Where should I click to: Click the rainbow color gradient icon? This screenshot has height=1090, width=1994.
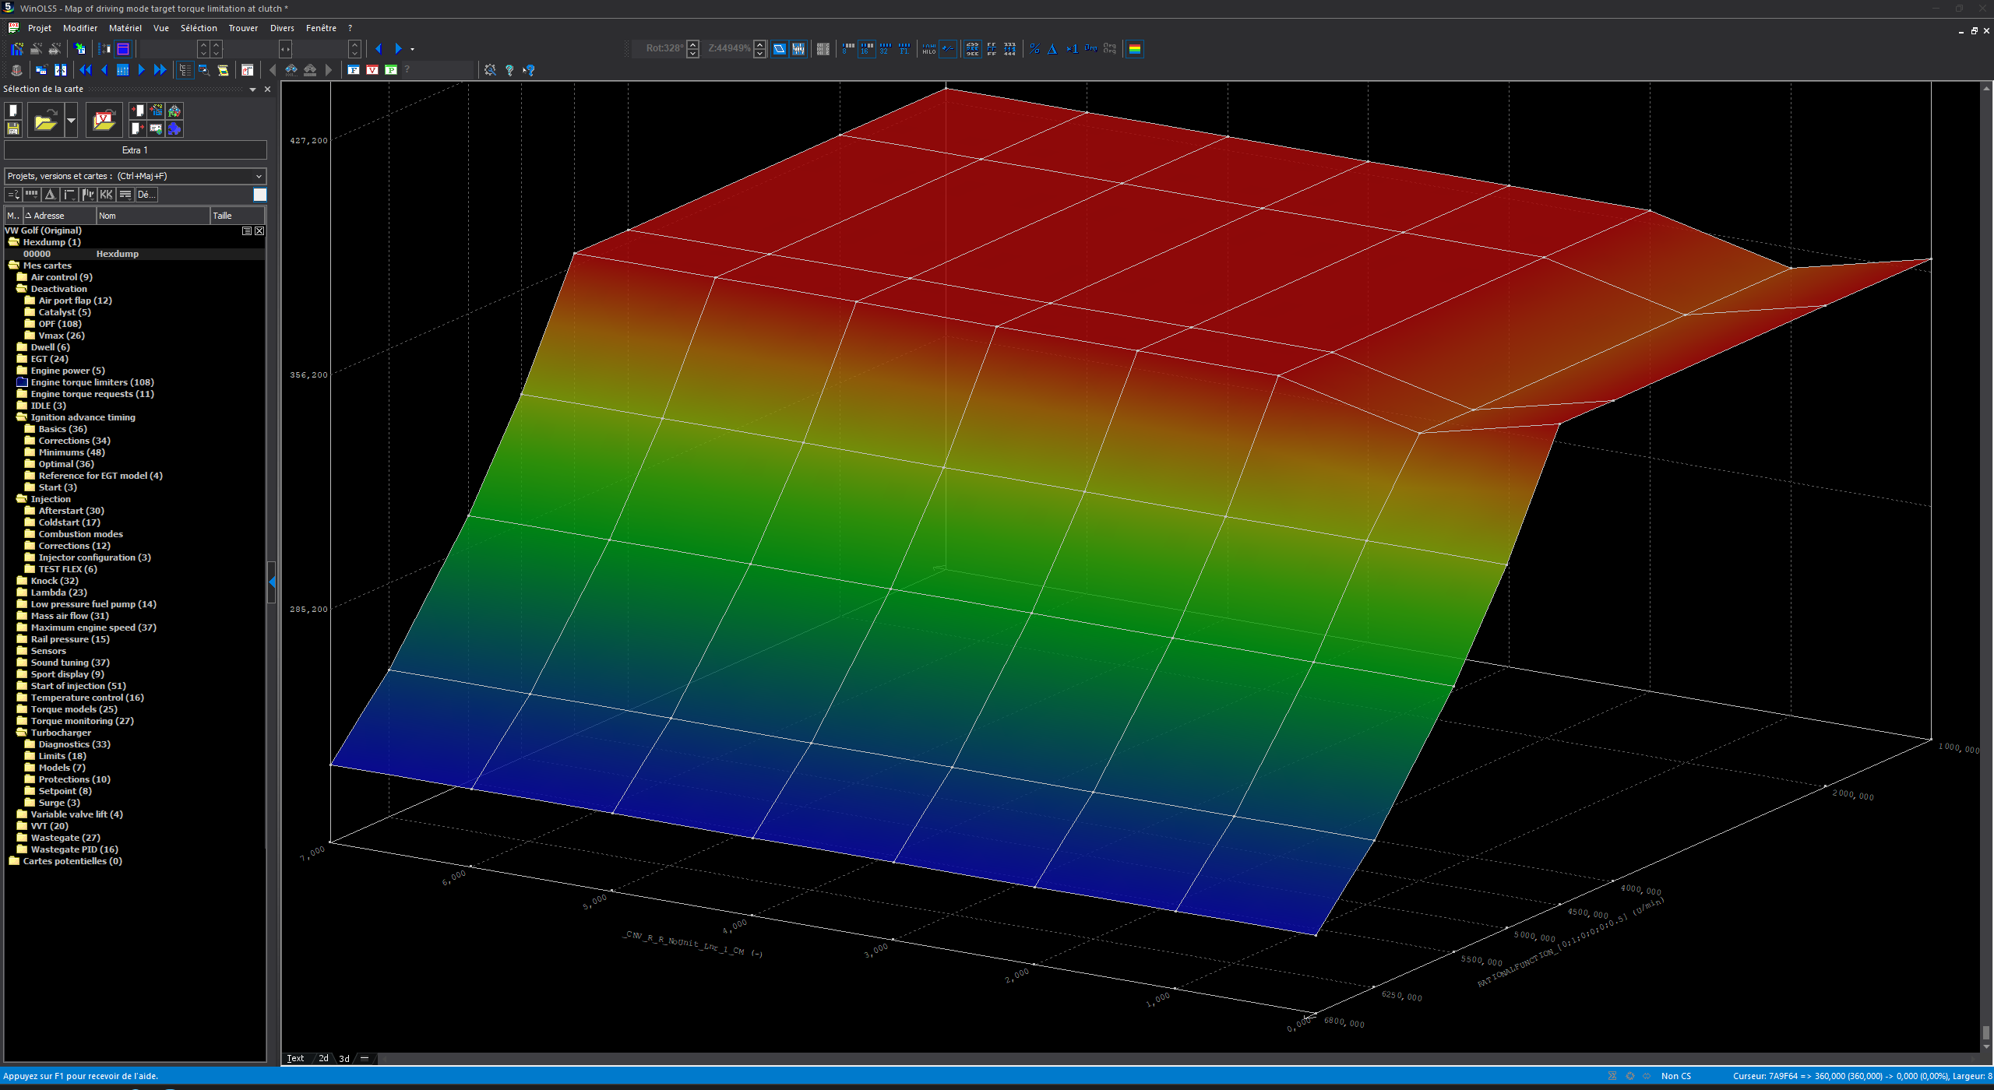coord(1135,49)
